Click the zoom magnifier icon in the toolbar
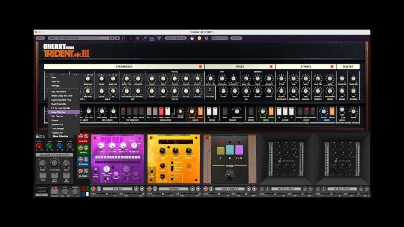The height and width of the screenshot is (227, 404). (x=145, y=38)
